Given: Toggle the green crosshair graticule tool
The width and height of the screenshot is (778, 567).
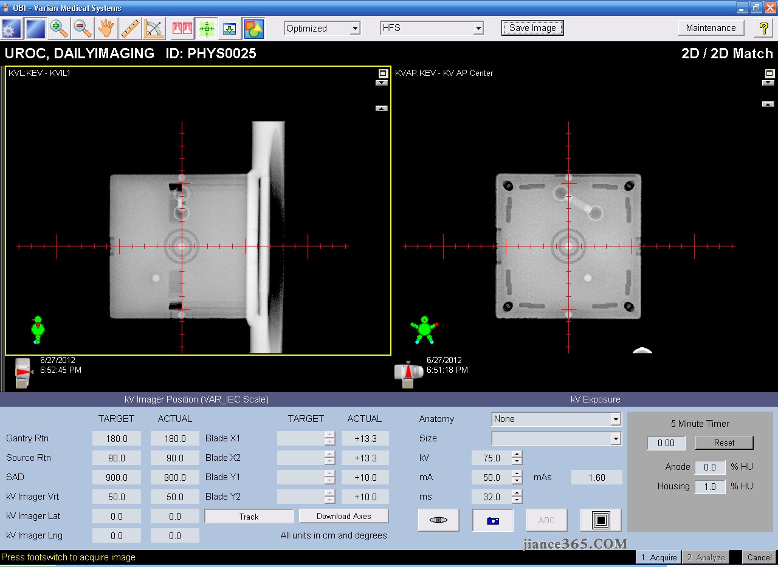Looking at the screenshot, I should click(207, 29).
